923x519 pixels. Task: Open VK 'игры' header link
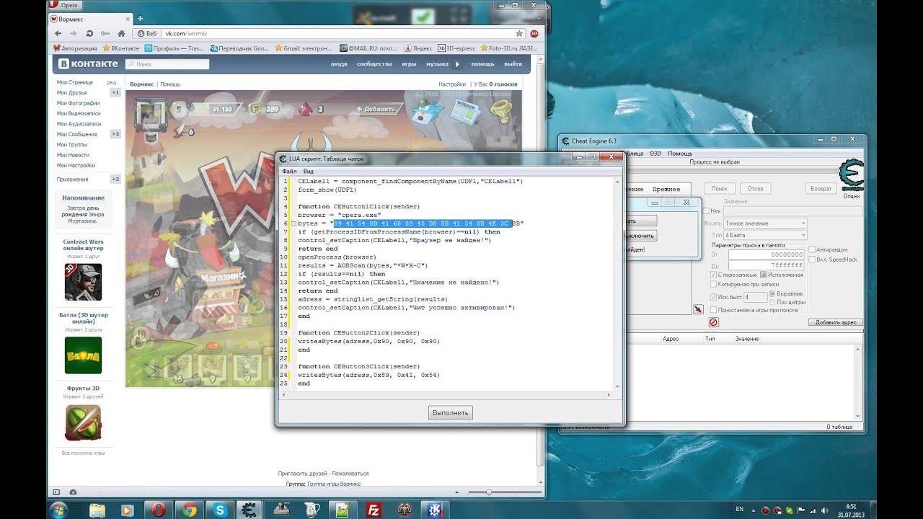(409, 64)
